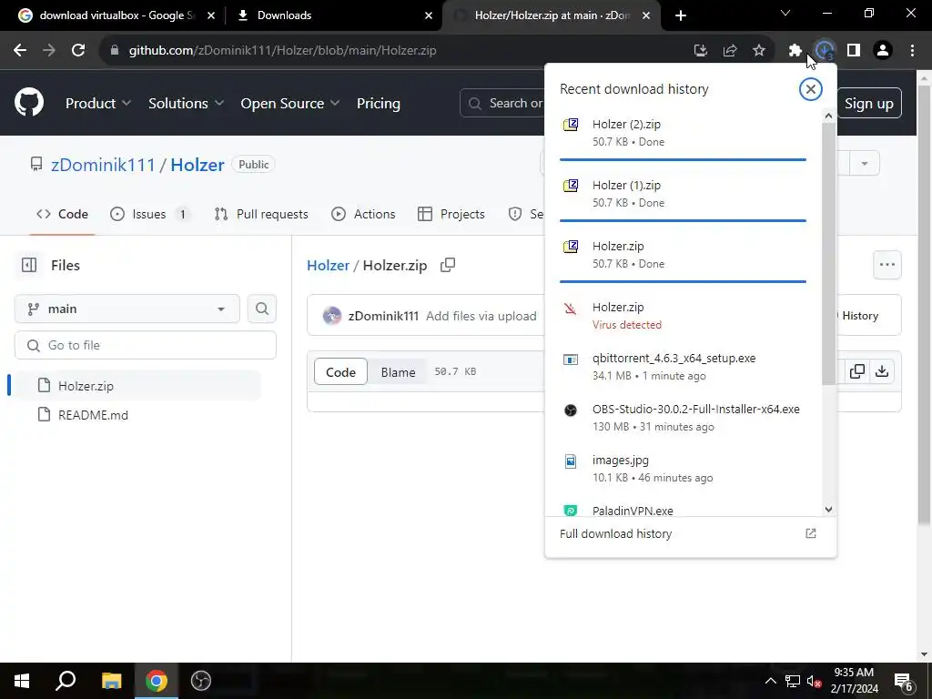
Task: Open the Actions tab
Action: click(x=363, y=214)
